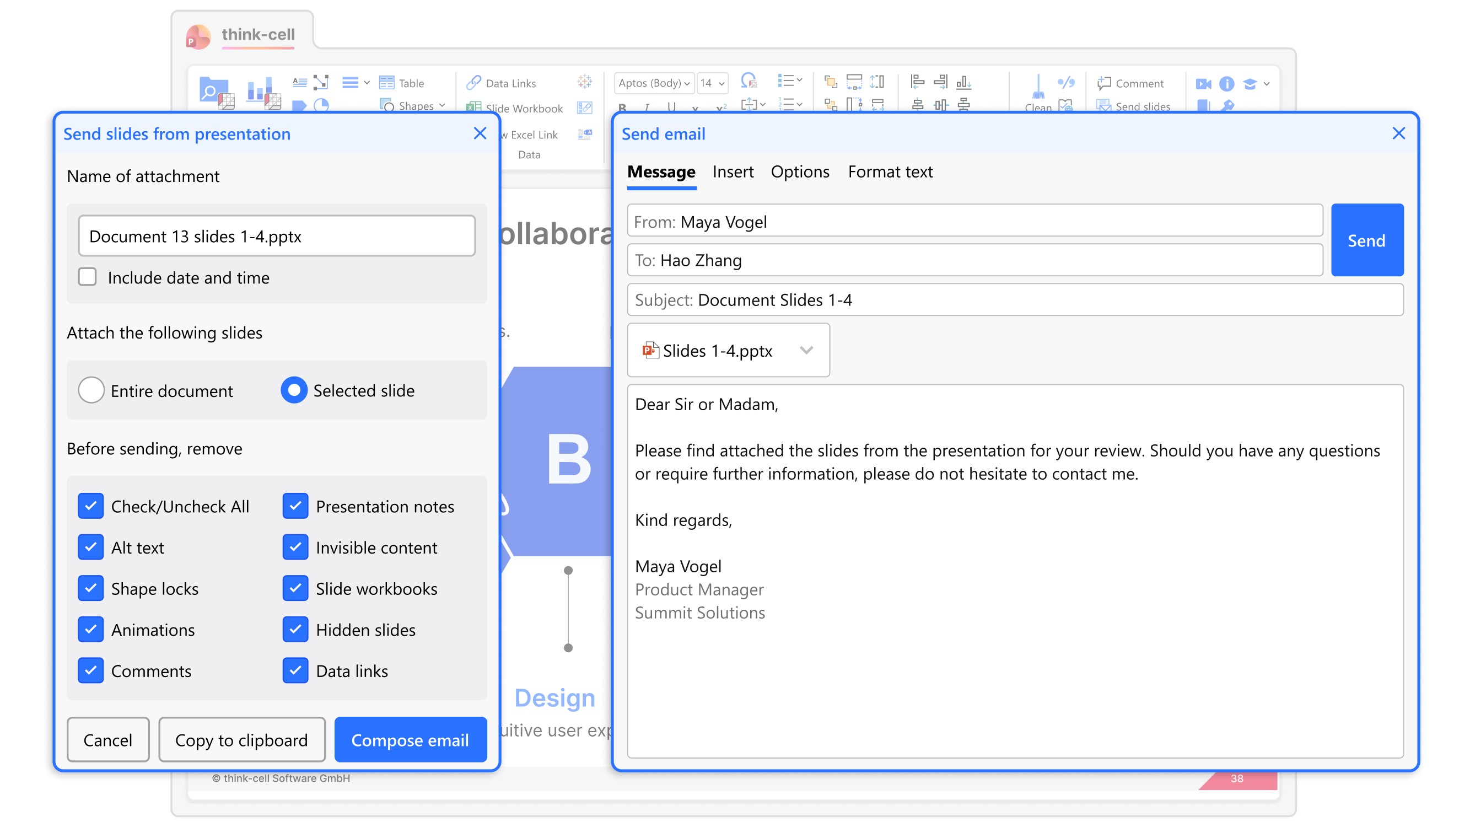
Task: Click the Comment icon in the ribbon
Action: coord(1103,83)
